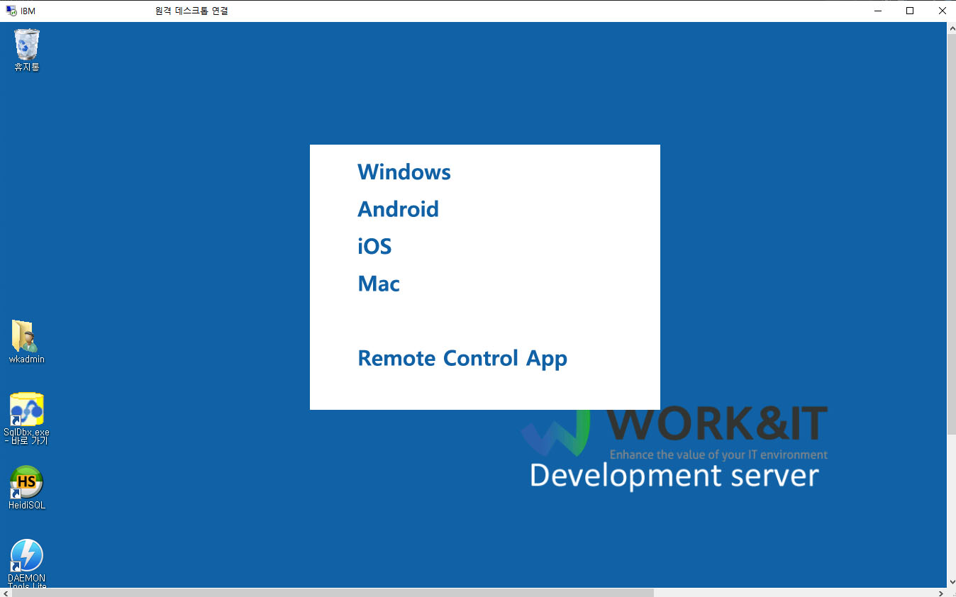Click the vertical scrollbar up arrow
The image size is (956, 597).
(x=951, y=28)
